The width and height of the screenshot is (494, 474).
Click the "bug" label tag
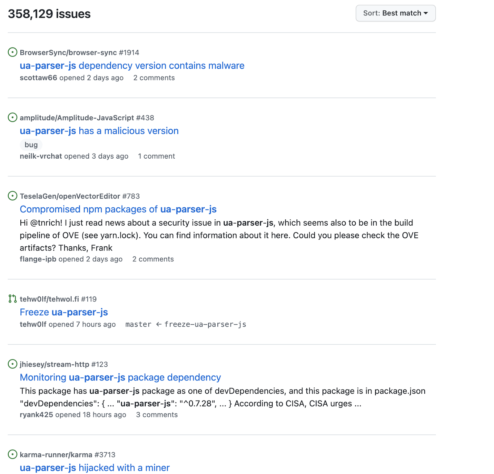click(31, 145)
